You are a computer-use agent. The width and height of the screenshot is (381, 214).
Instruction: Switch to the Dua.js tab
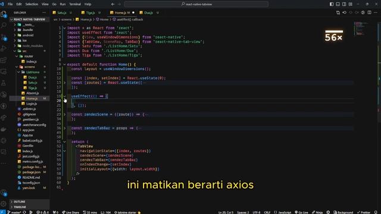click(x=149, y=12)
